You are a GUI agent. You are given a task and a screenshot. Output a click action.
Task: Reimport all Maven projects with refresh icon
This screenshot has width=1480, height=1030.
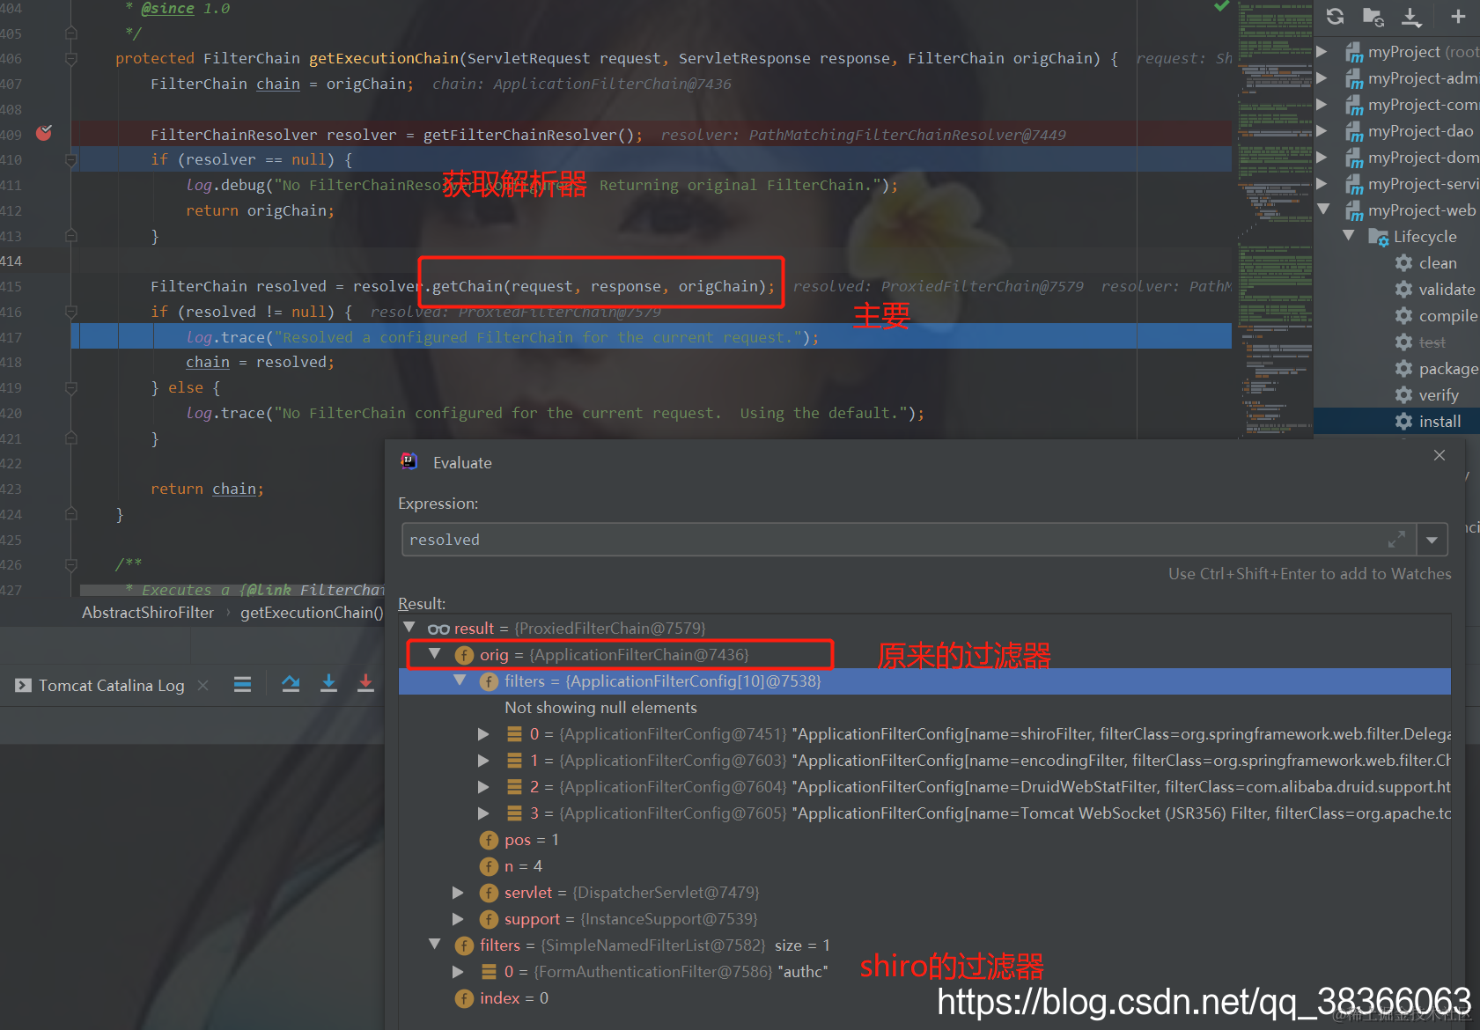pos(1335,16)
